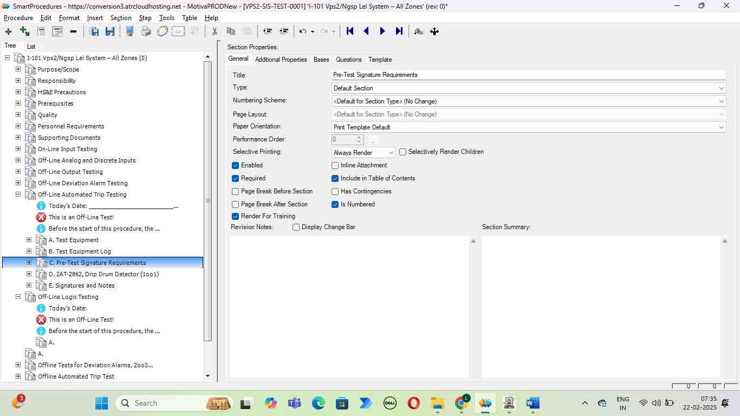The image size is (740, 416).
Task: Uncheck the Enabled checkbox
Action: 236,165
